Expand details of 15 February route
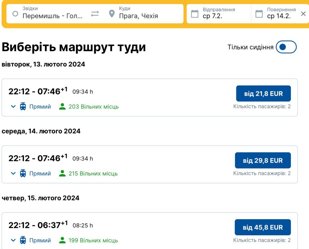 pos(13,240)
